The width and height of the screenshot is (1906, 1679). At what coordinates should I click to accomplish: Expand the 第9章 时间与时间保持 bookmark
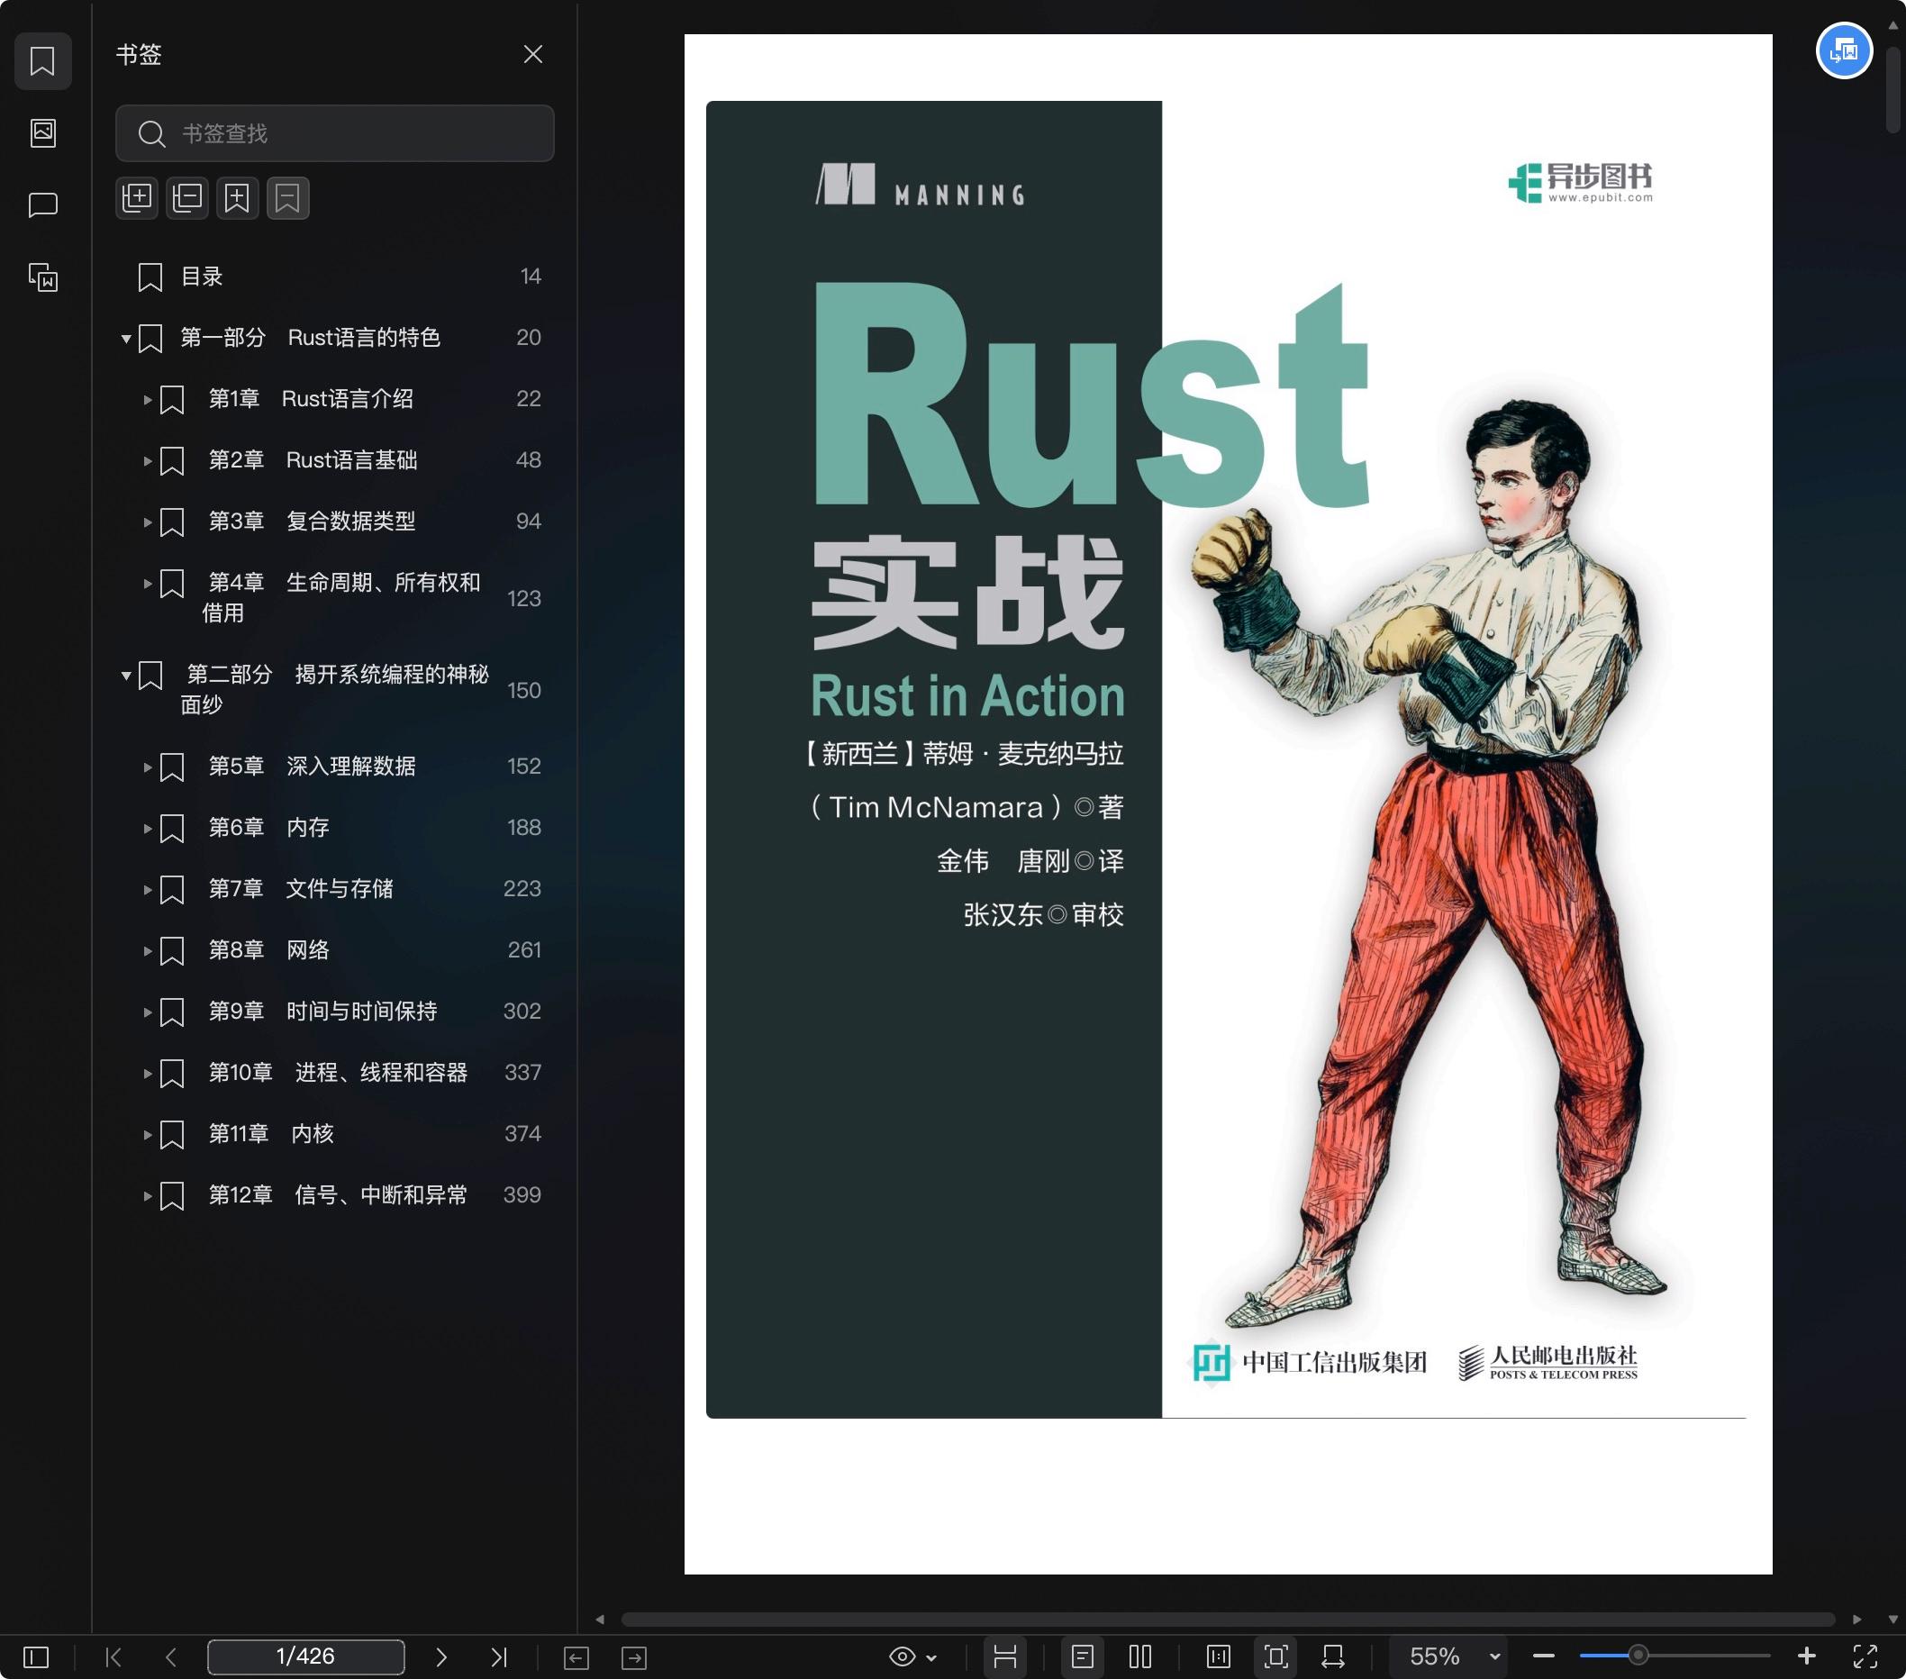(x=148, y=1012)
